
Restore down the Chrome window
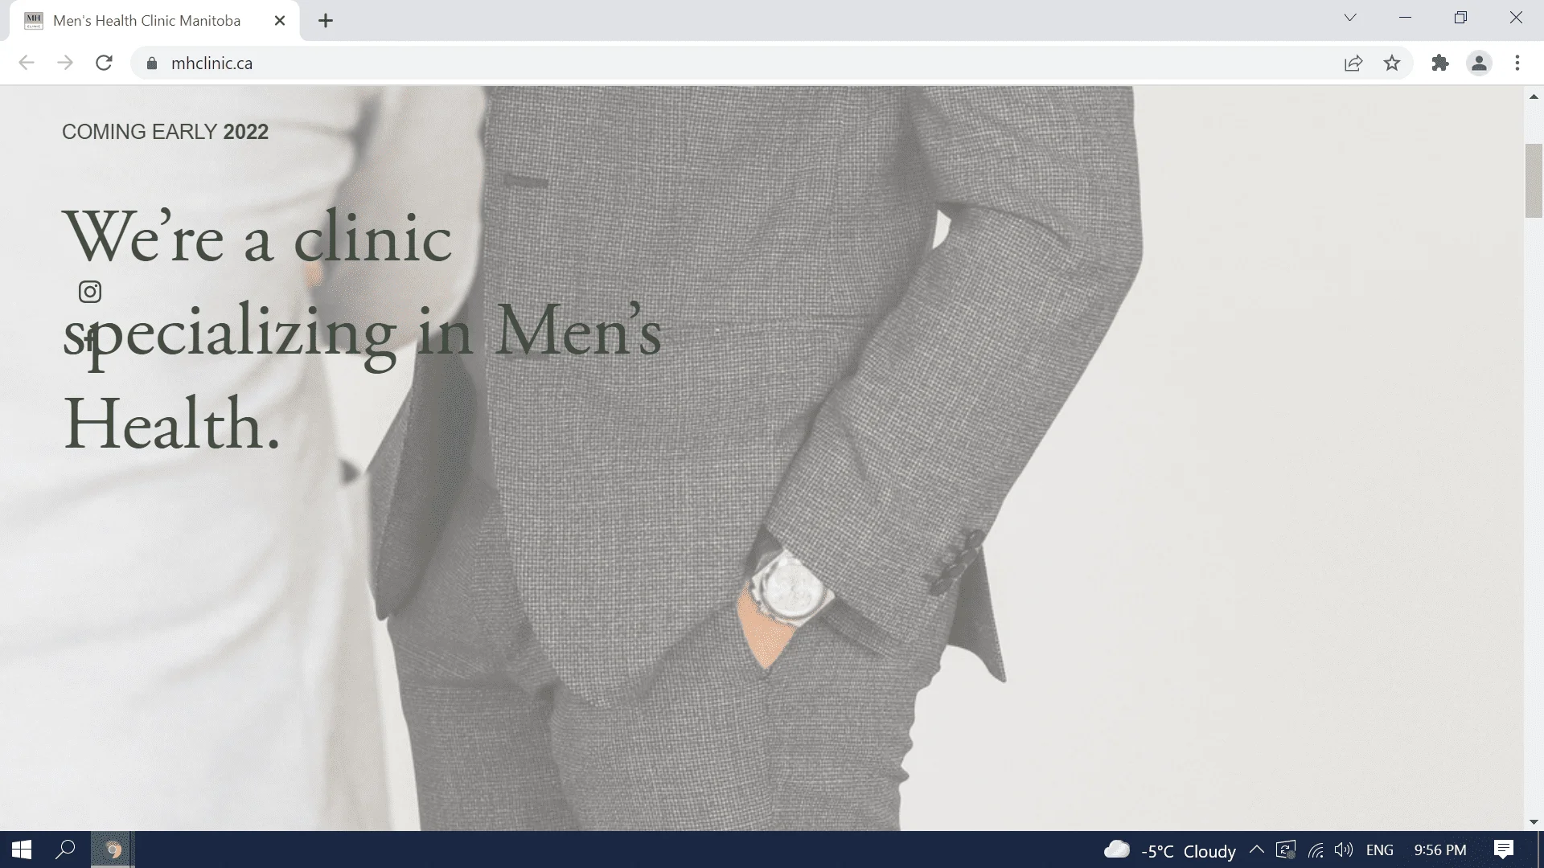1461,18
